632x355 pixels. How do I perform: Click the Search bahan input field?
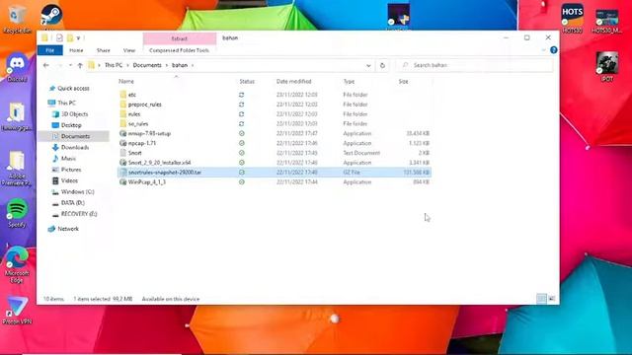click(474, 65)
